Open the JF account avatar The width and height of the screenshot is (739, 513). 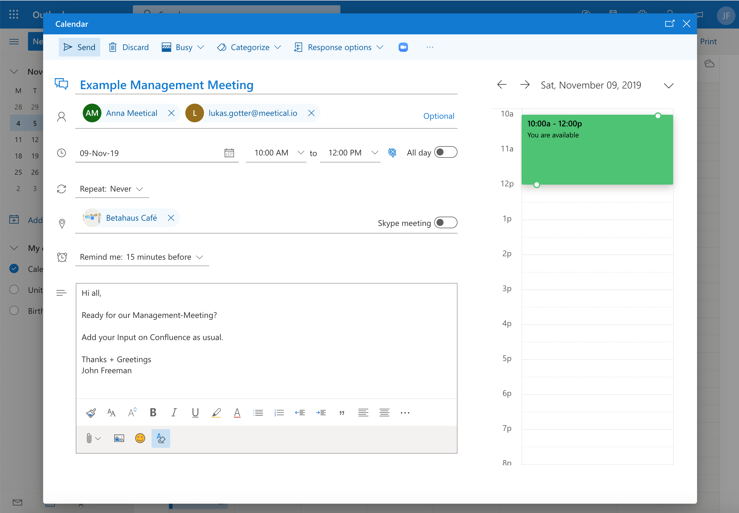[726, 16]
